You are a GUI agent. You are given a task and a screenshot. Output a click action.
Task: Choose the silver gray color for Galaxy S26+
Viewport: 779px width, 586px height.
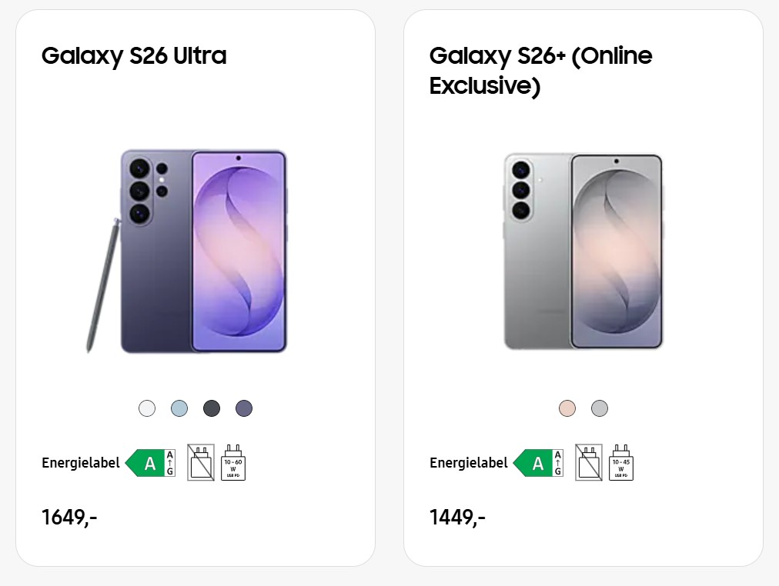(600, 408)
